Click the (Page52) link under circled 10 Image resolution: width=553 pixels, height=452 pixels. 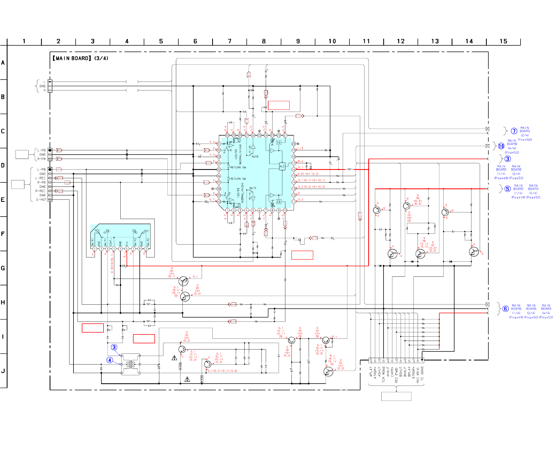(x=512, y=152)
